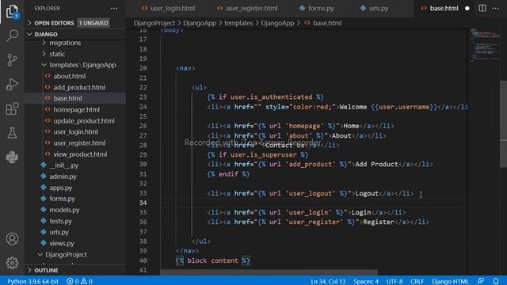The height and width of the screenshot is (285, 507).
Task: Open forms.py in explorer tree
Action: pos(62,199)
